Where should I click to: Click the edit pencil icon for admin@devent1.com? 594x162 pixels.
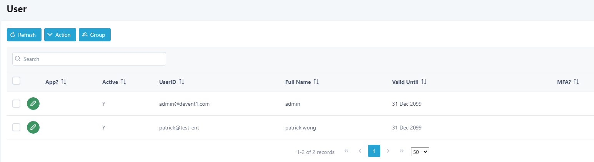pos(33,103)
